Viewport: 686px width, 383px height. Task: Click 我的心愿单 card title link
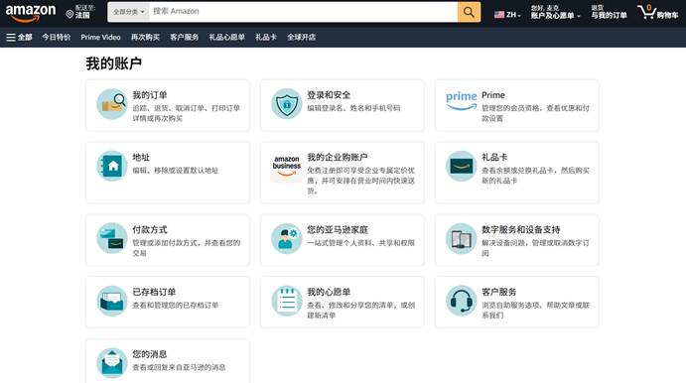click(329, 292)
